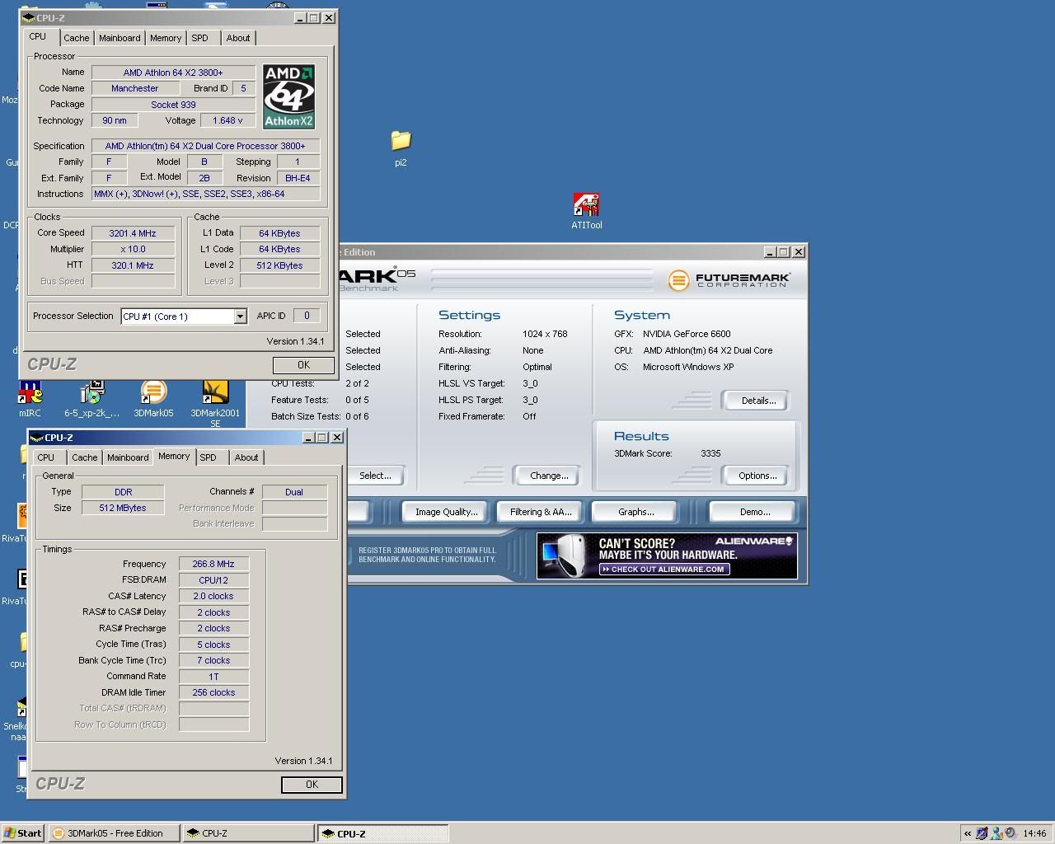
Task: Click the Code Name value Manchester
Action: (135, 88)
